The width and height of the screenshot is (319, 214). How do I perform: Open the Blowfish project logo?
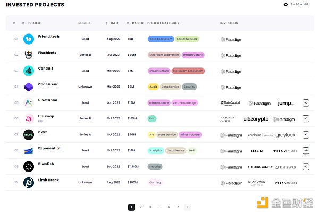coord(29,167)
